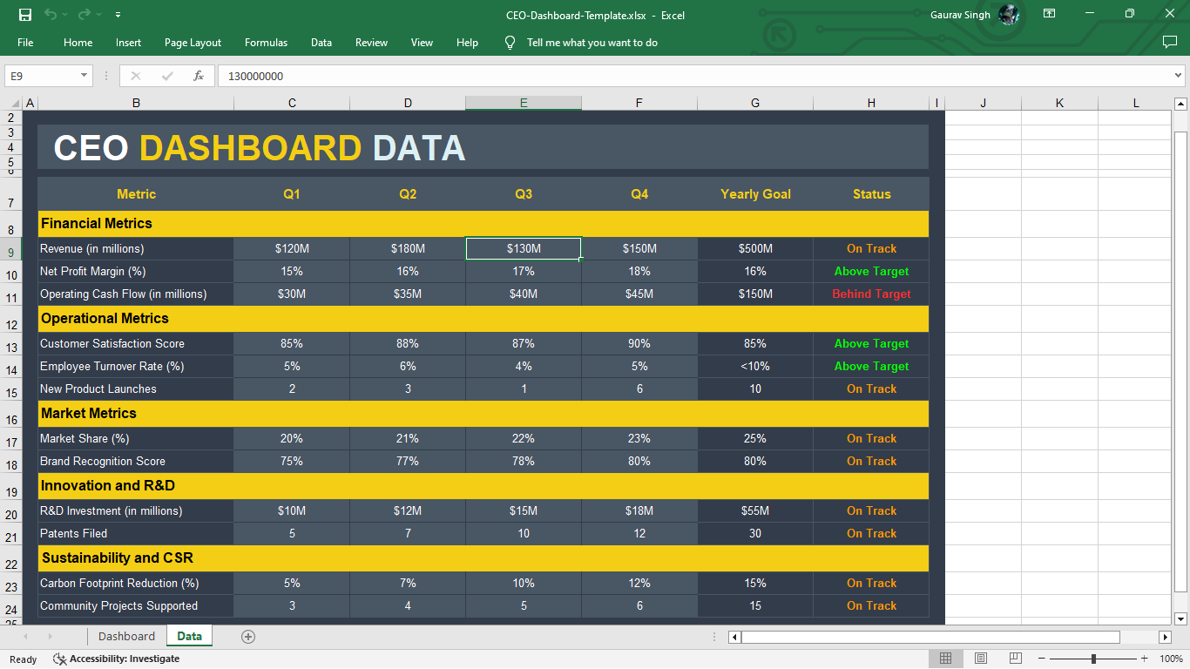Open the Name Box dropdown arrow
Viewport: 1190px width, 669px height.
pos(85,76)
